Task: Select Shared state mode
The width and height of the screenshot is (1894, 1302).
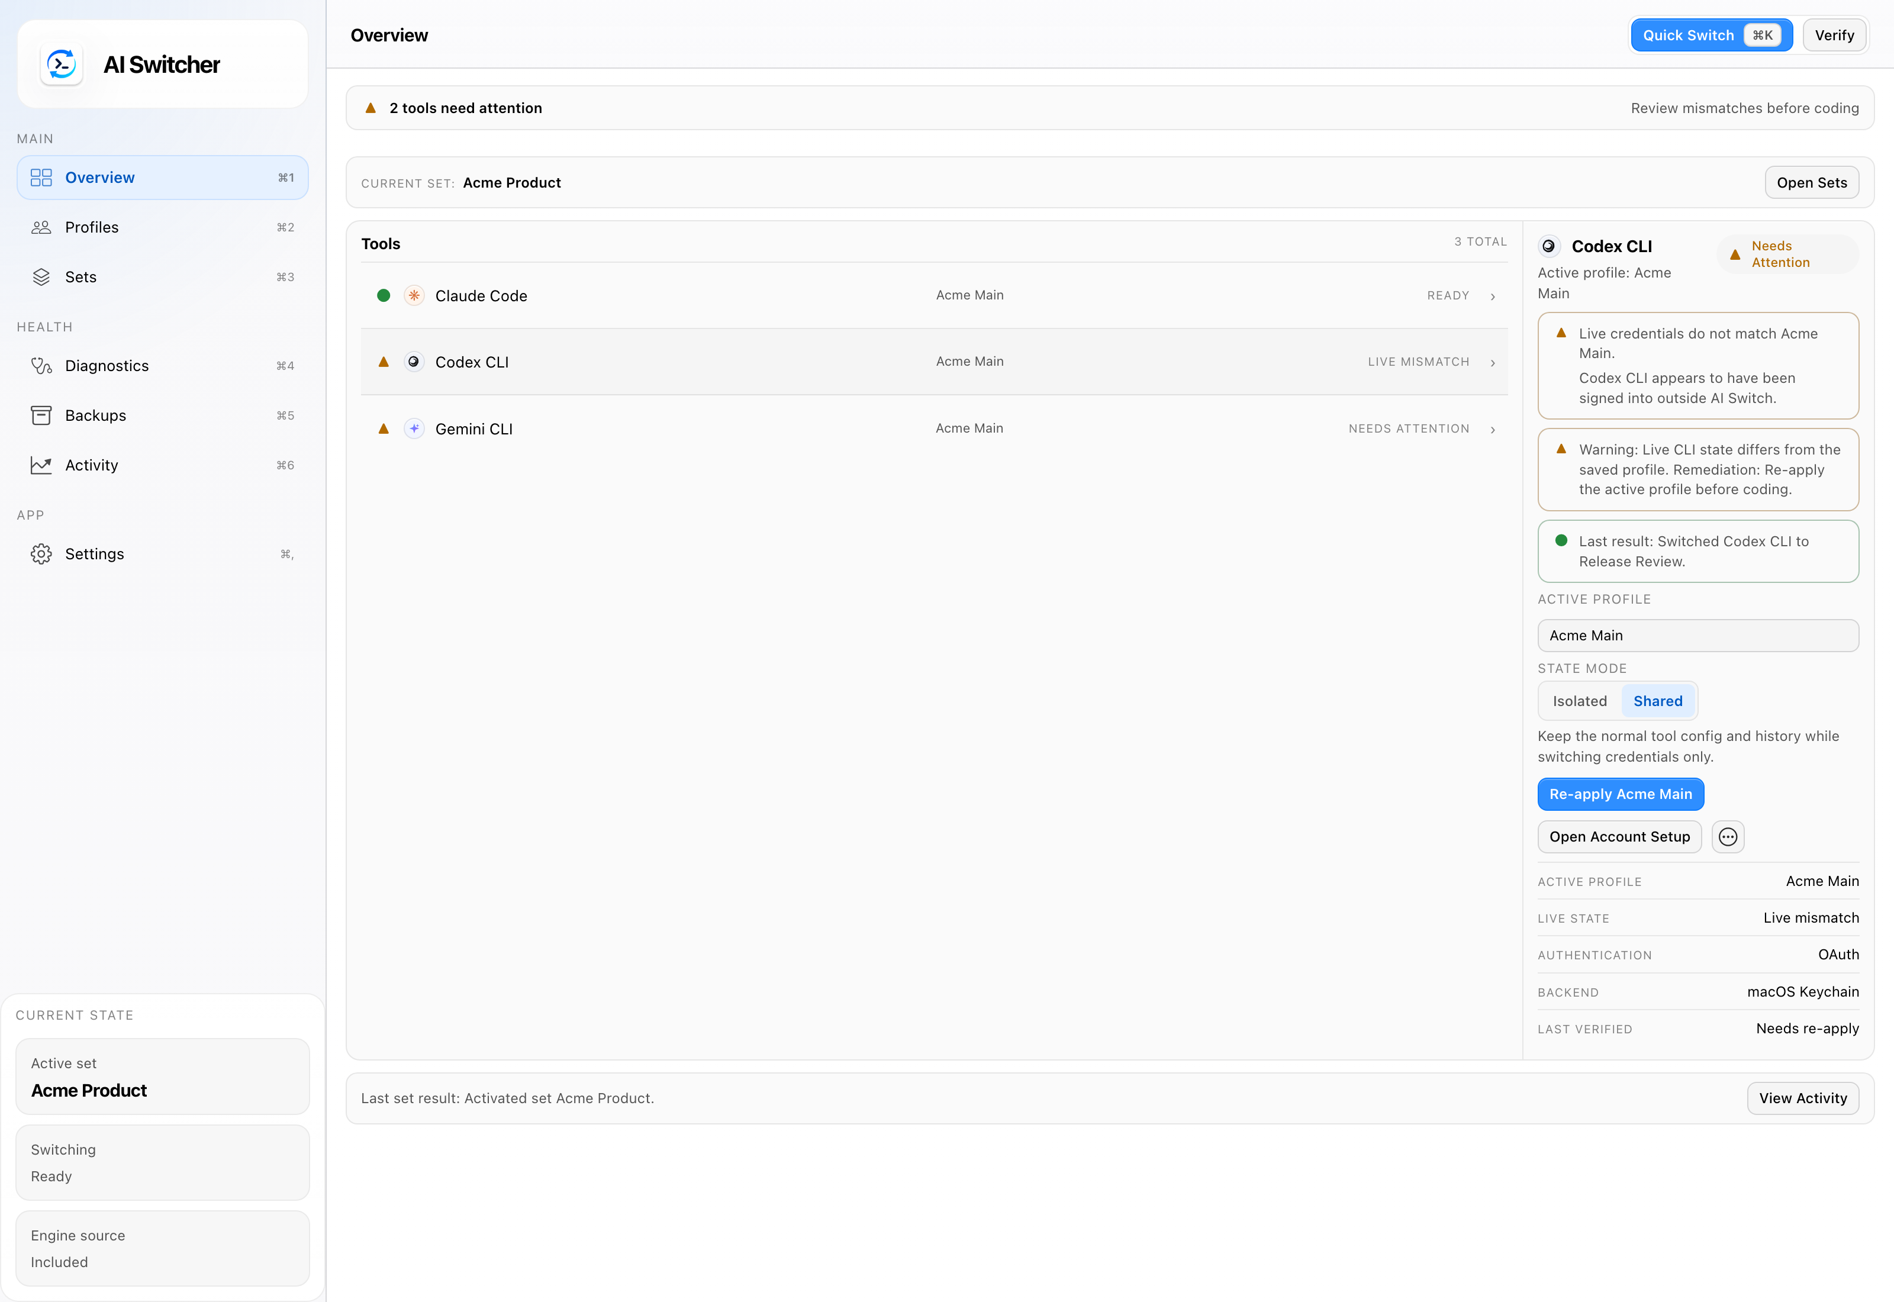Action: (1657, 701)
